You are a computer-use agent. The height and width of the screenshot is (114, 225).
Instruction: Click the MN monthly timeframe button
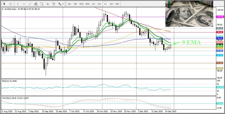(x=117, y=4)
